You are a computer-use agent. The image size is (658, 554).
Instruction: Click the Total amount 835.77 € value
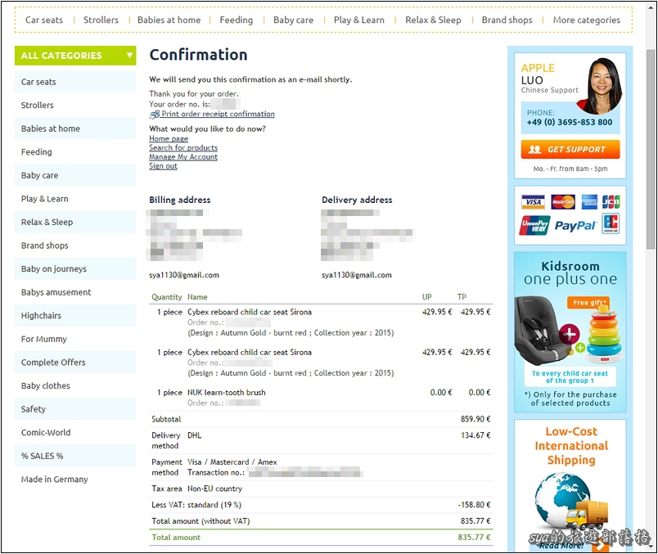click(x=474, y=538)
